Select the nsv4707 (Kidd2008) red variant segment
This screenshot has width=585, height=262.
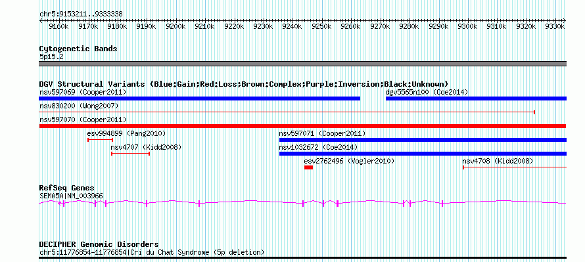click(131, 154)
